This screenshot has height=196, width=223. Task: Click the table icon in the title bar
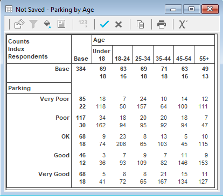(x=9, y=9)
